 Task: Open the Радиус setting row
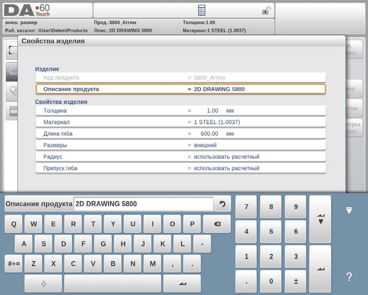coord(181,157)
